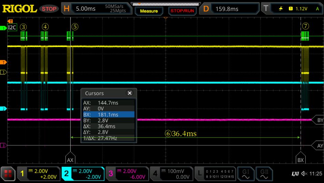Screen dimensions: 324x183
Task: Open the Measure menu button
Action: pos(149,11)
